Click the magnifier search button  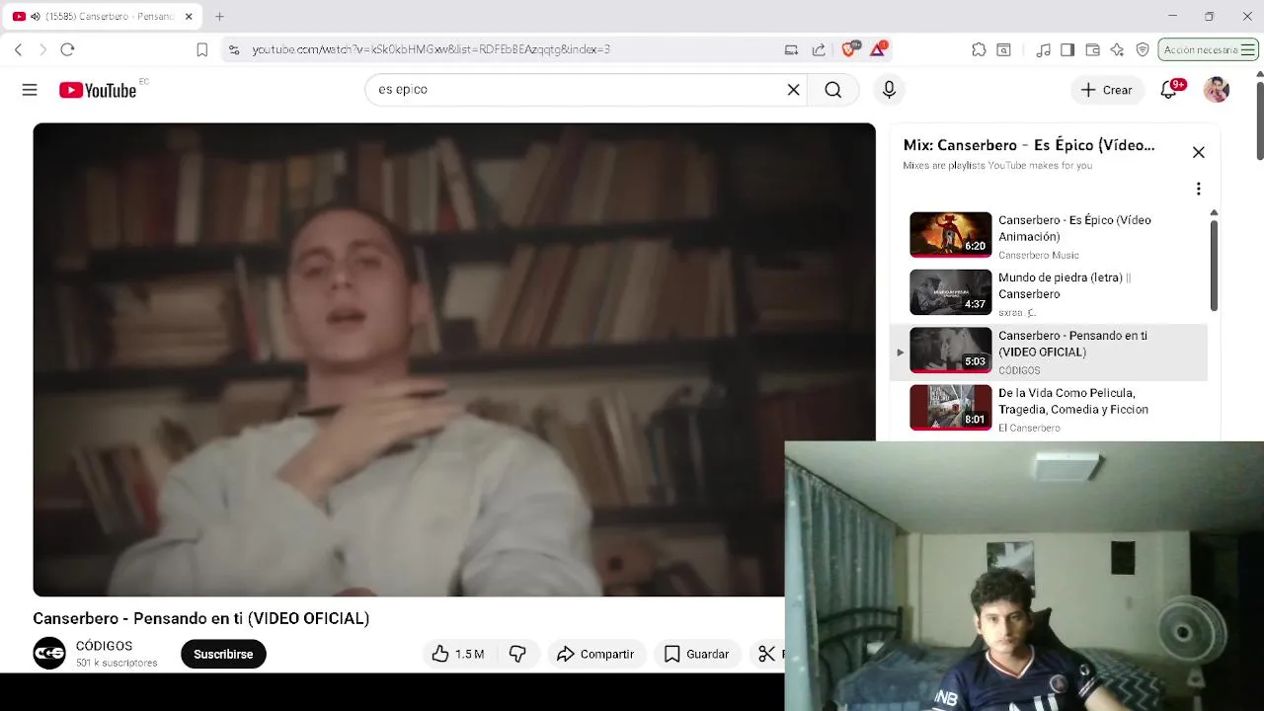(x=833, y=90)
